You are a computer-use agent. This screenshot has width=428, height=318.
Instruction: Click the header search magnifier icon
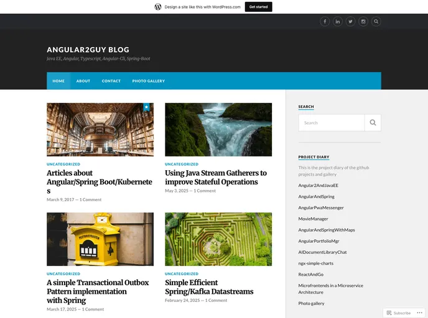(376, 22)
